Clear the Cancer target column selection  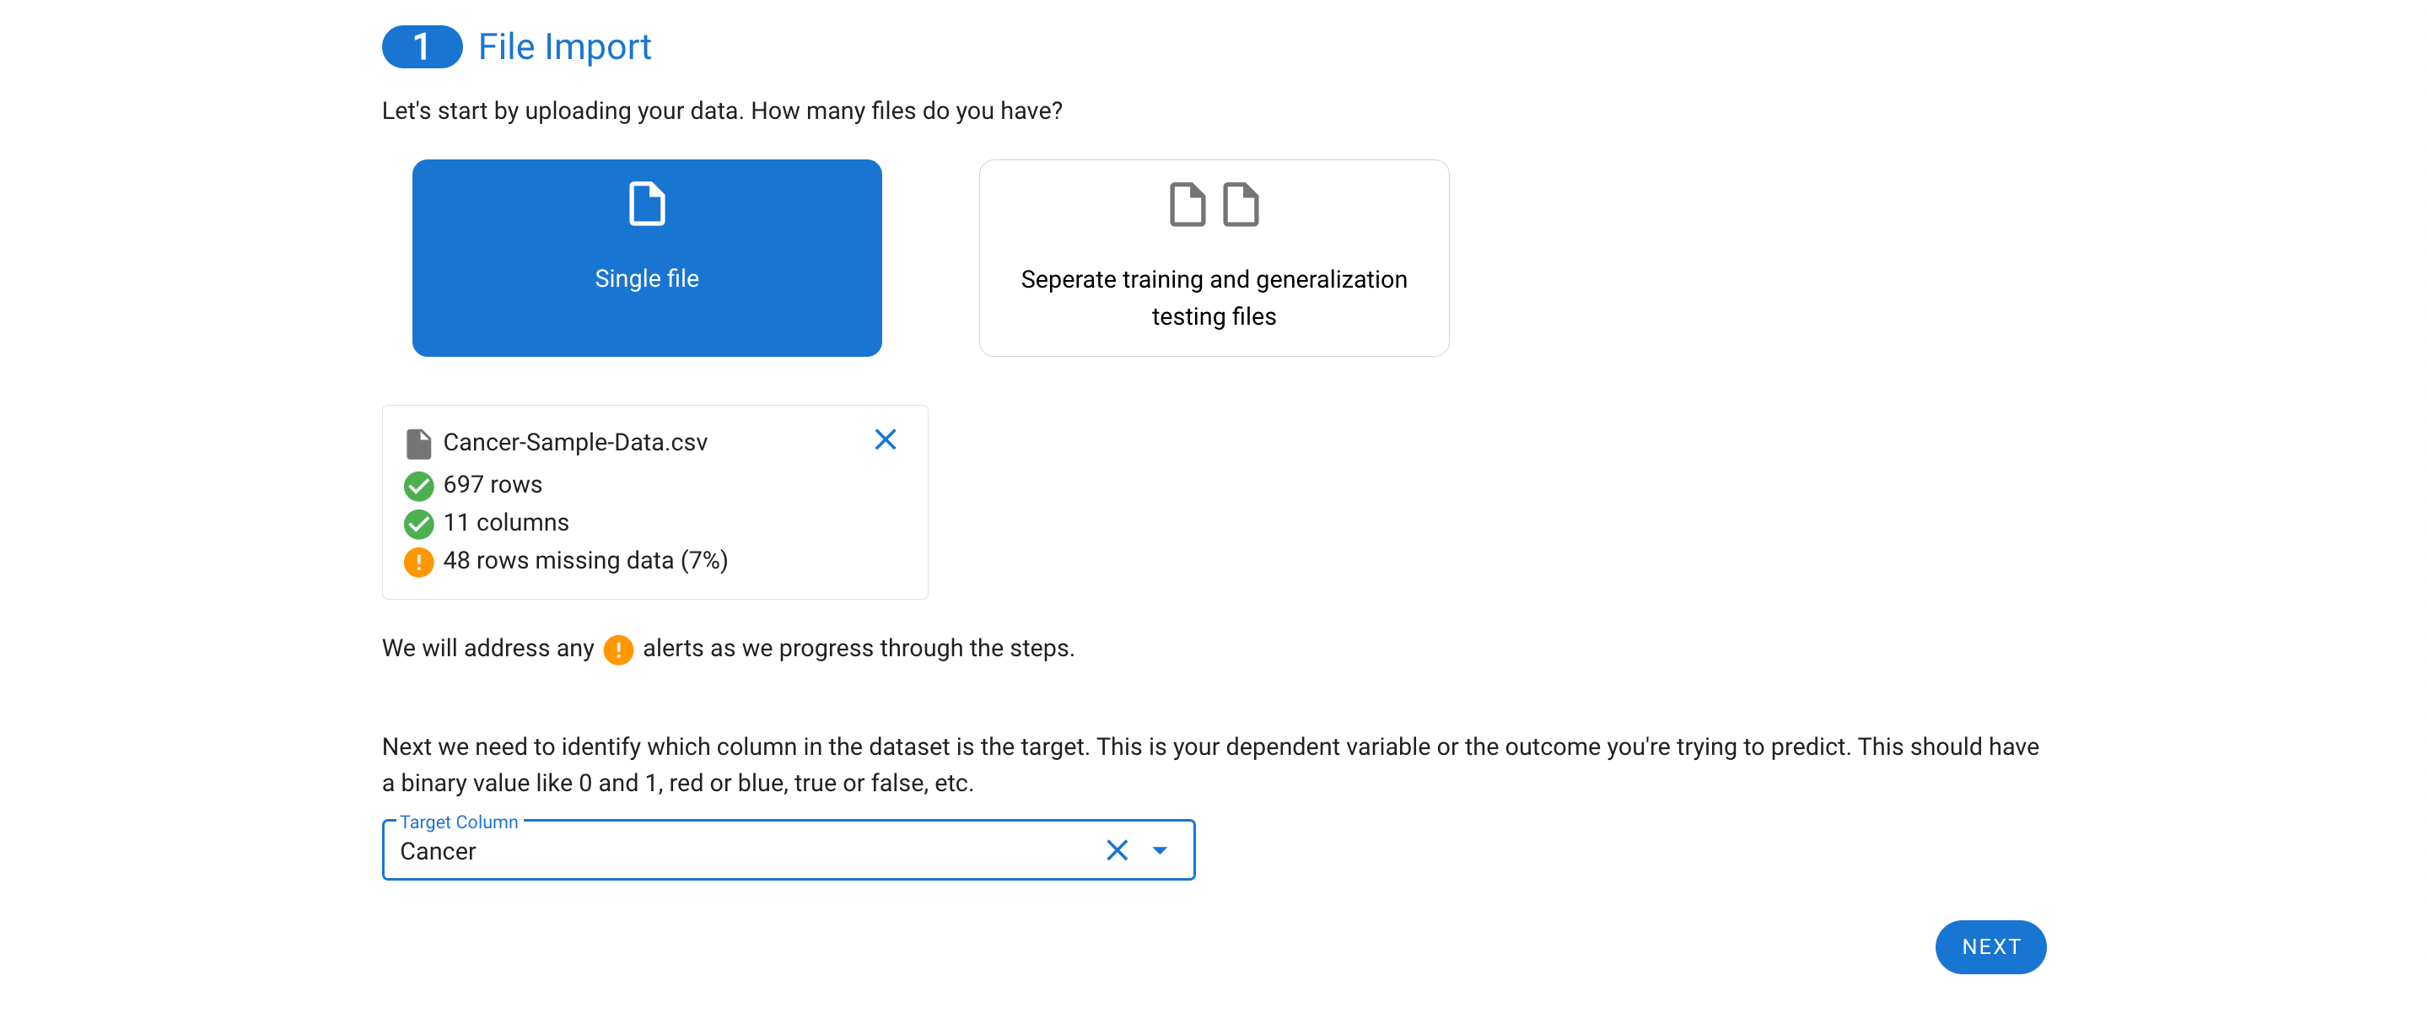coord(1117,850)
